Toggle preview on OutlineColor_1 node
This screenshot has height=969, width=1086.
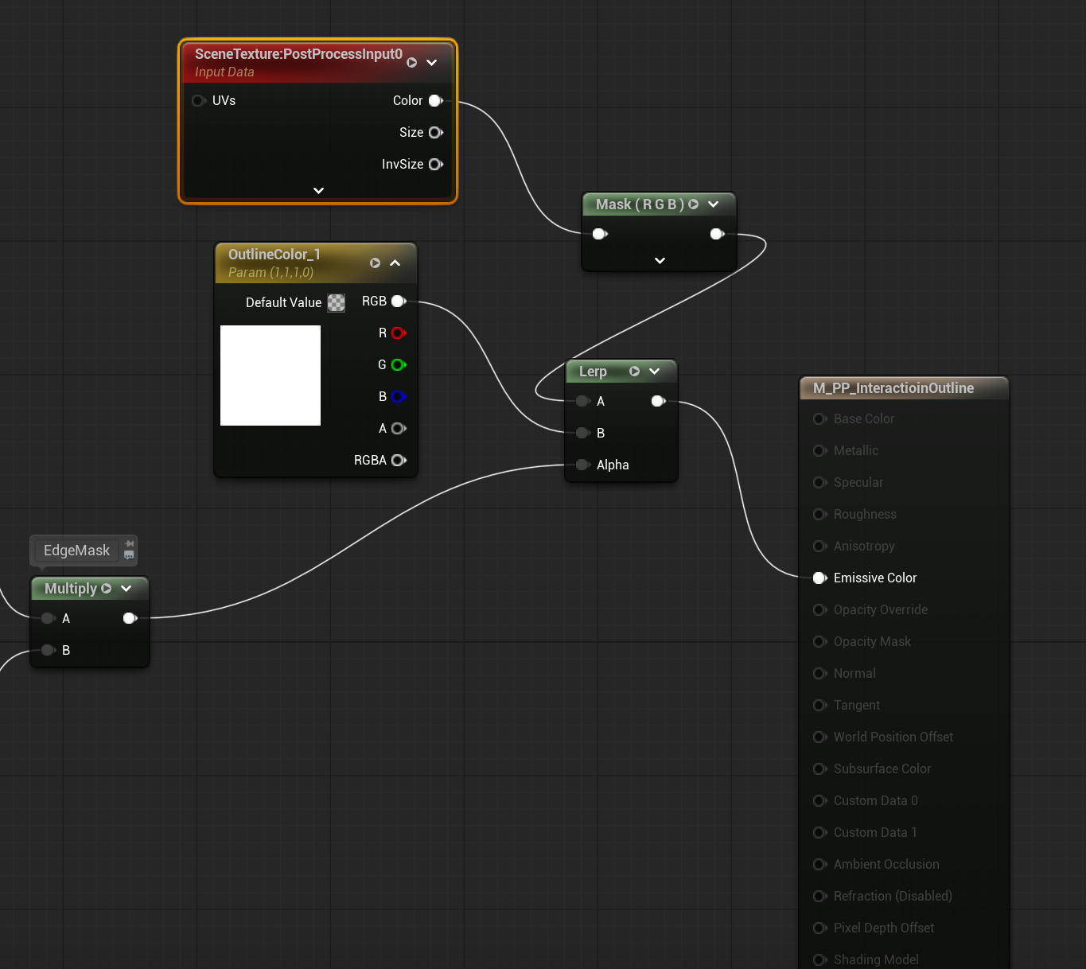click(375, 263)
